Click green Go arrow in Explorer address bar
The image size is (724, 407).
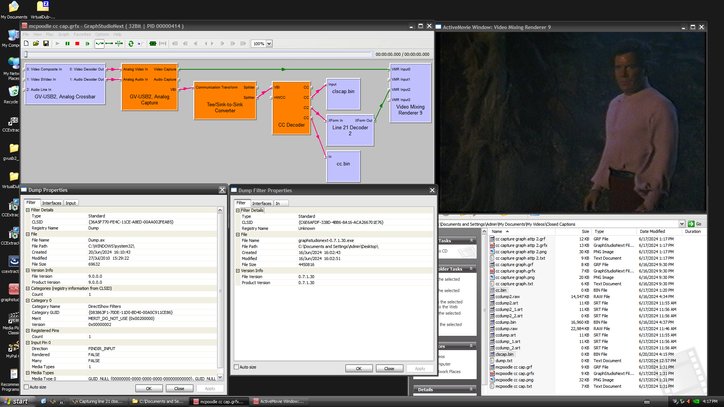691,224
